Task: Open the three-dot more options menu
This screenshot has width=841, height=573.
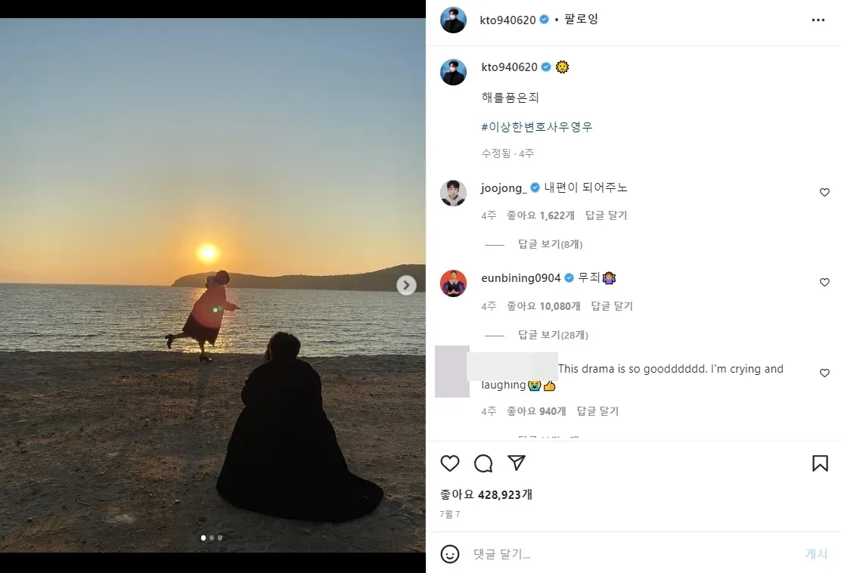Action: click(818, 20)
